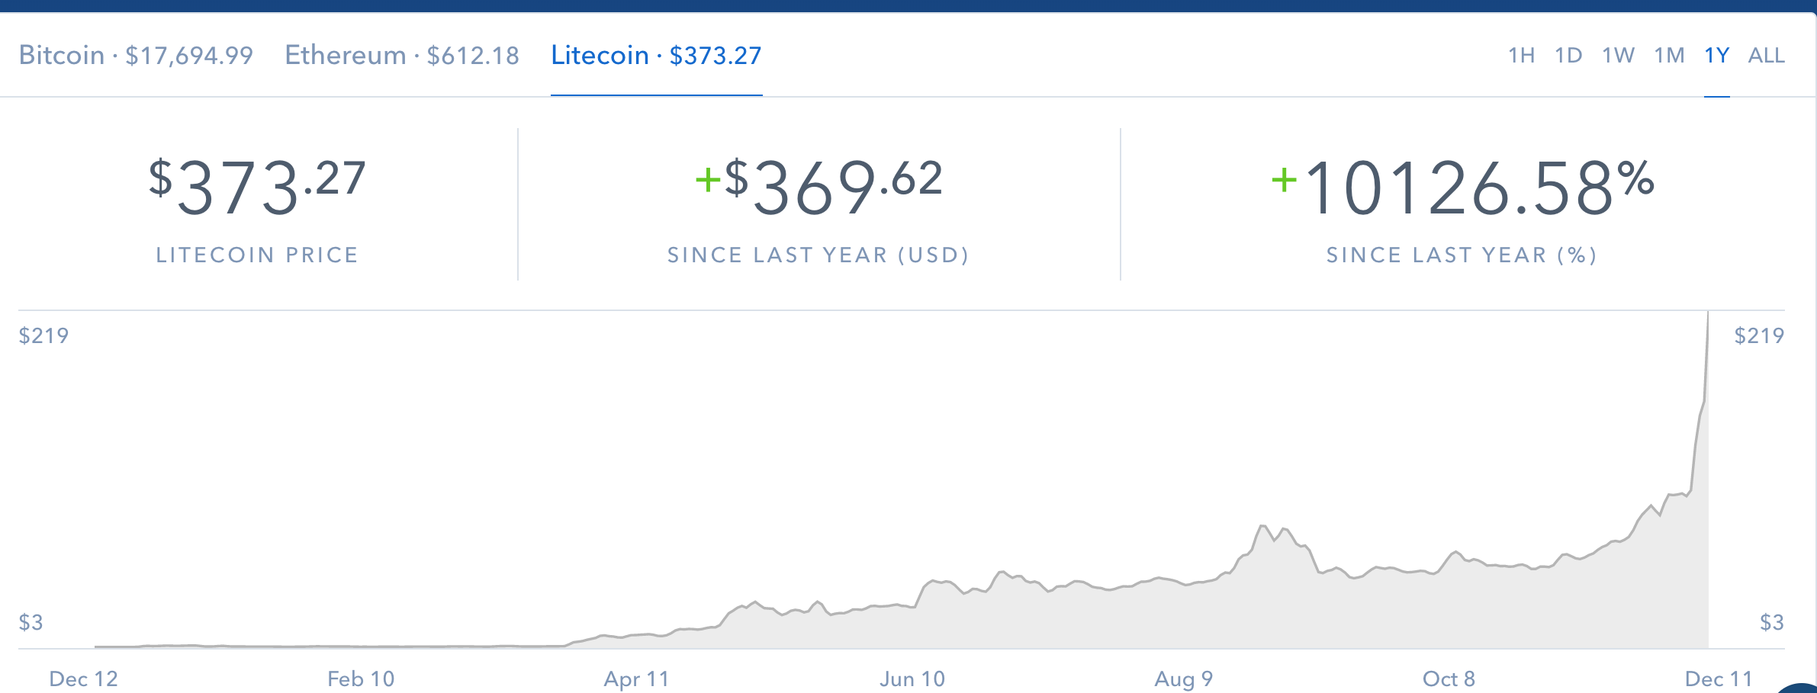Viewport: 1817px width, 693px height.
Task: Click the Dec 11 date label
Action: click(x=1719, y=679)
